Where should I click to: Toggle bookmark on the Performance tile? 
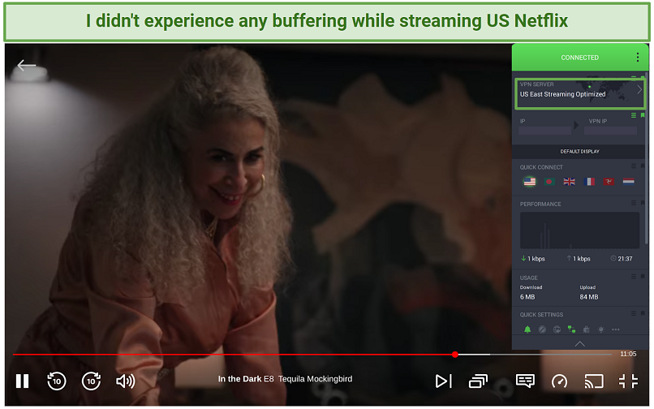point(643,203)
